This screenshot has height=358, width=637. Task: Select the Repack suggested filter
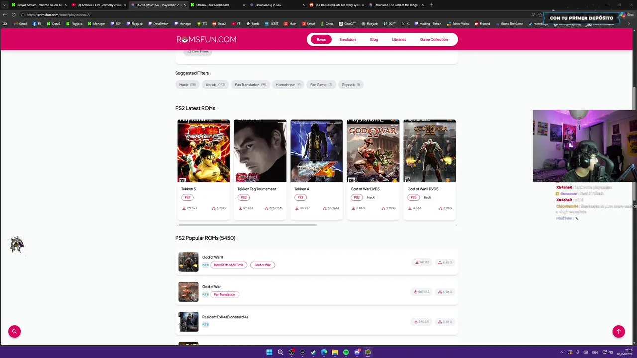351,85
